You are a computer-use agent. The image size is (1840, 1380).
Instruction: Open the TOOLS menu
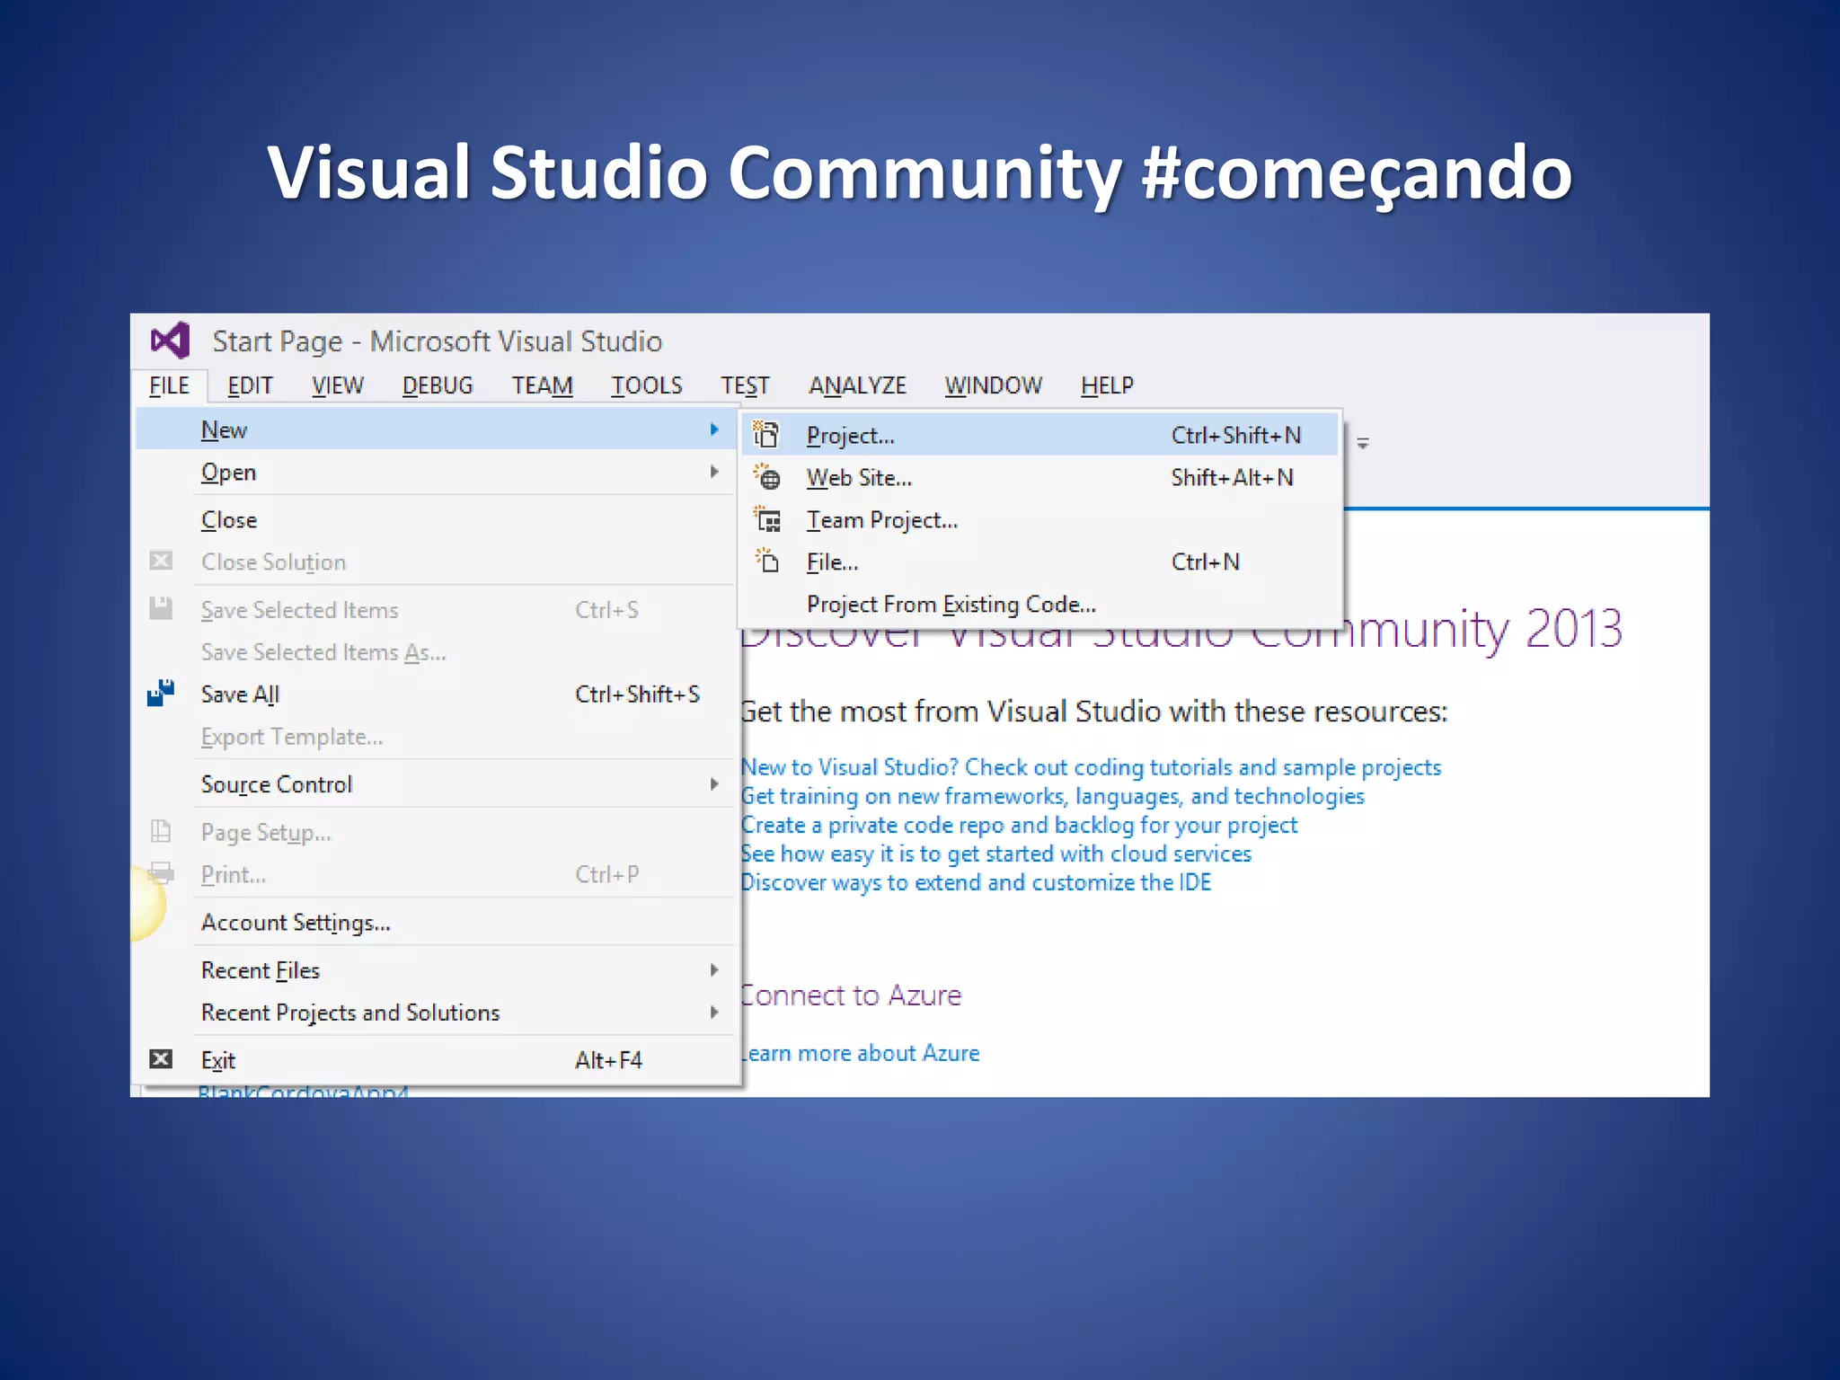click(x=646, y=385)
